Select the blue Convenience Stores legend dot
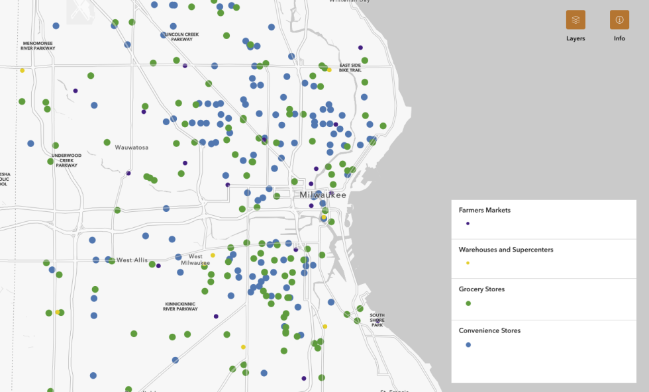This screenshot has width=649, height=392. click(x=468, y=344)
